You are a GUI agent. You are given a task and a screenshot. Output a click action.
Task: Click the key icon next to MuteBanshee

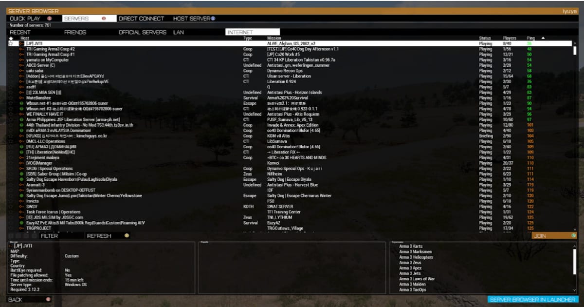tap(21, 98)
